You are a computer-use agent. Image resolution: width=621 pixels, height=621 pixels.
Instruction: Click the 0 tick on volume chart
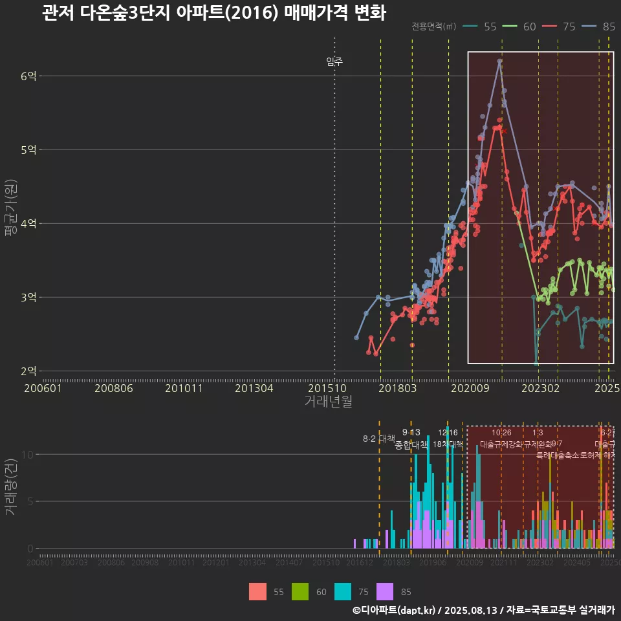tap(30, 549)
